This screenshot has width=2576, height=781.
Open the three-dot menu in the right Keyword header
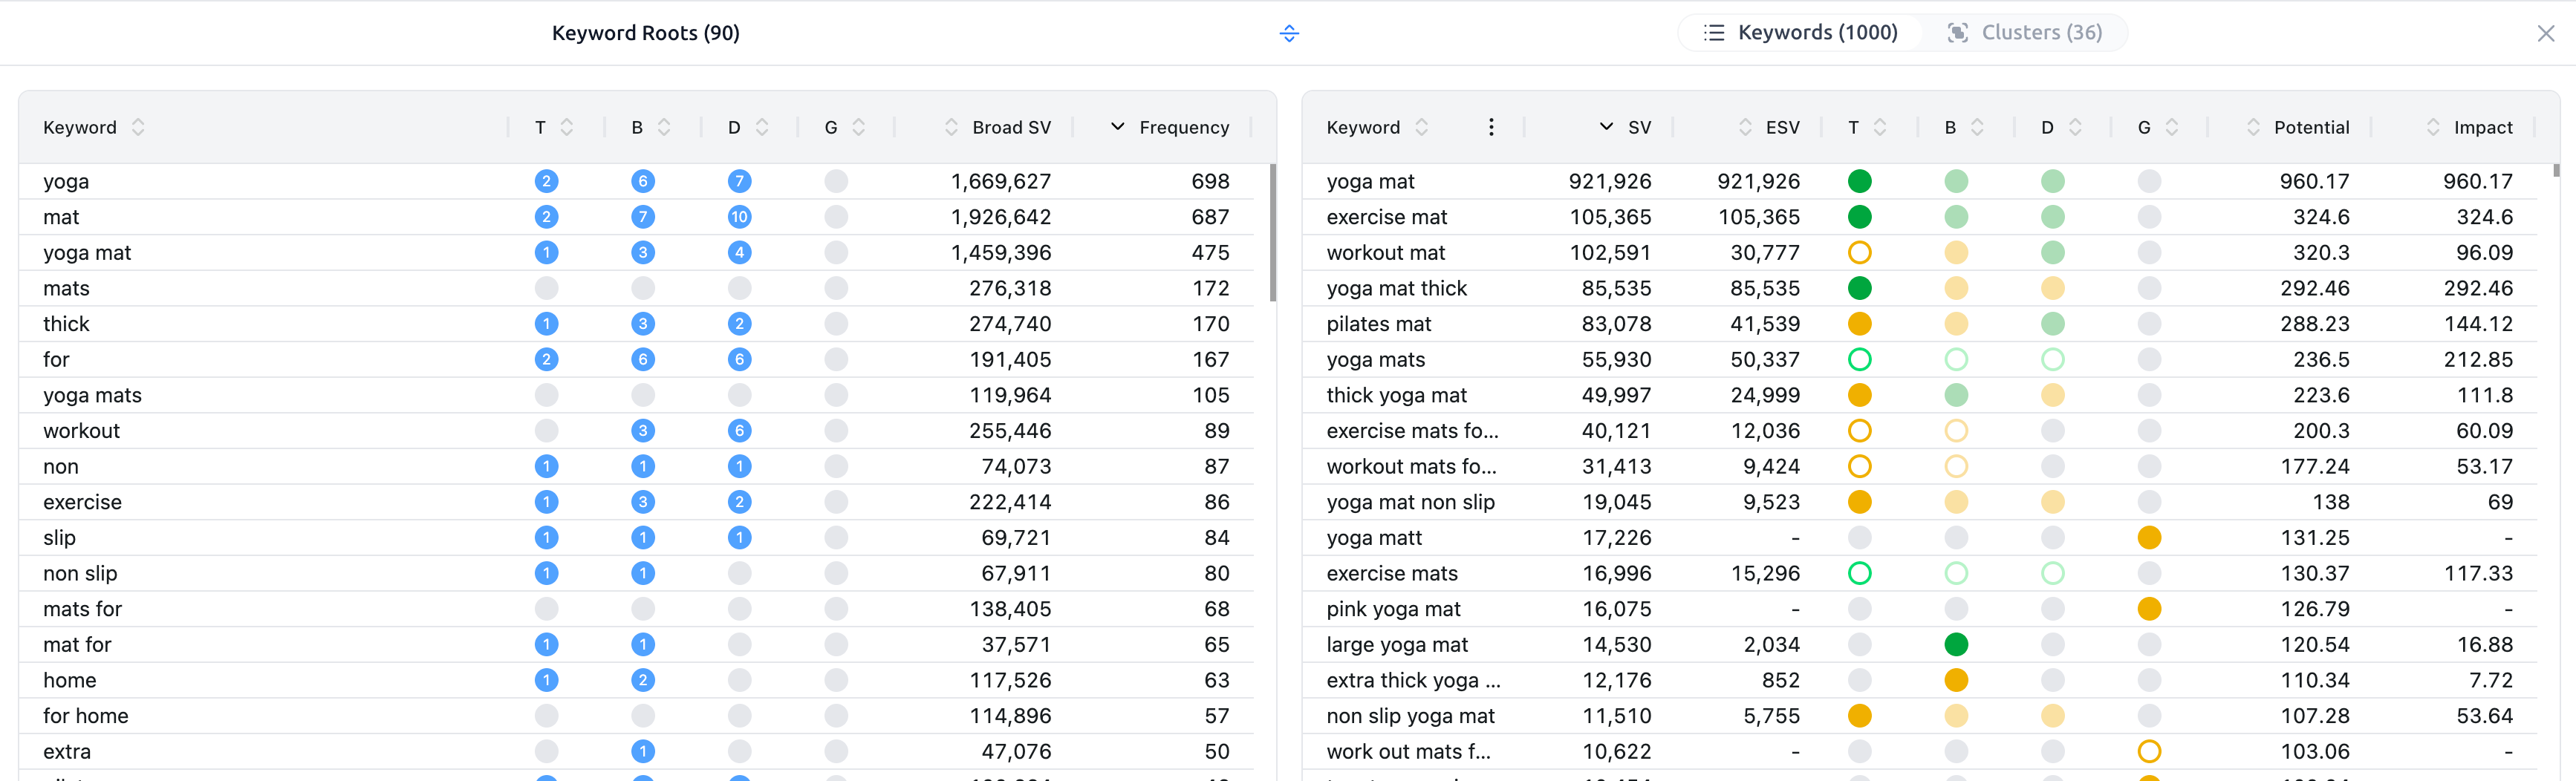[1491, 127]
